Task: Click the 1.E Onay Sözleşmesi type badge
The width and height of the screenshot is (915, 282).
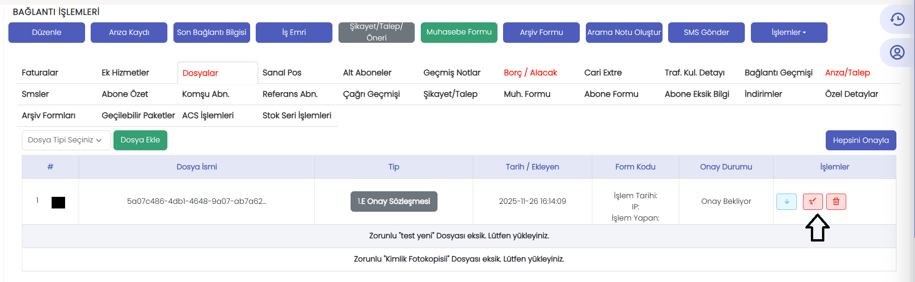Action: click(393, 201)
